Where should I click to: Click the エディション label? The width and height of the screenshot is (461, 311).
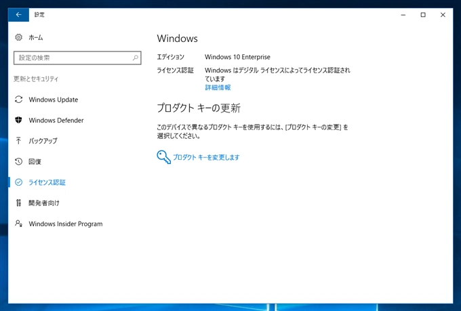coord(171,57)
